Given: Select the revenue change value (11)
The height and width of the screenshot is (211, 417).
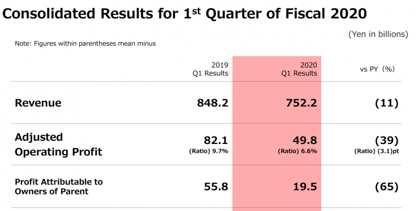Looking at the screenshot, I should click(x=387, y=103).
